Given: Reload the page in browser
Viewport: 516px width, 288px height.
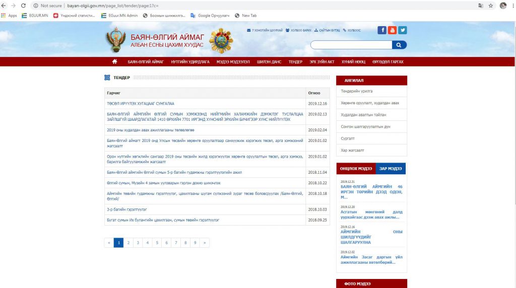Looking at the screenshot, I should coord(23,6).
